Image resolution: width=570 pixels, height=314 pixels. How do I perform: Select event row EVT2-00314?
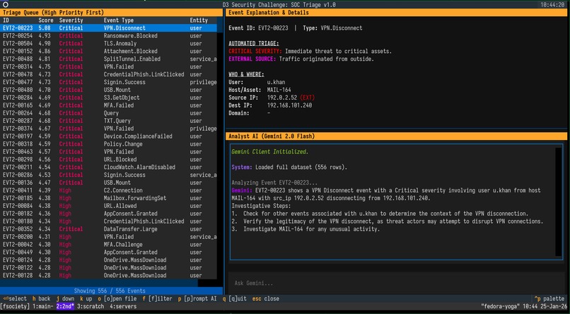coord(108,66)
